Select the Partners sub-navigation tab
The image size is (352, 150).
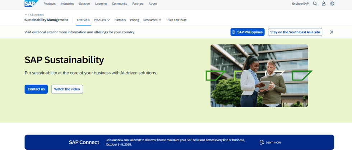(120, 20)
